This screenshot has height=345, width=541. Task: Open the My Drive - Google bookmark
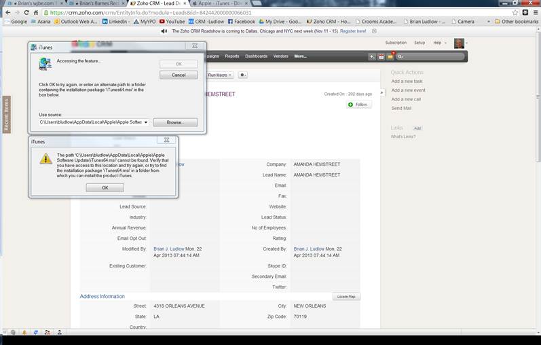click(x=280, y=22)
